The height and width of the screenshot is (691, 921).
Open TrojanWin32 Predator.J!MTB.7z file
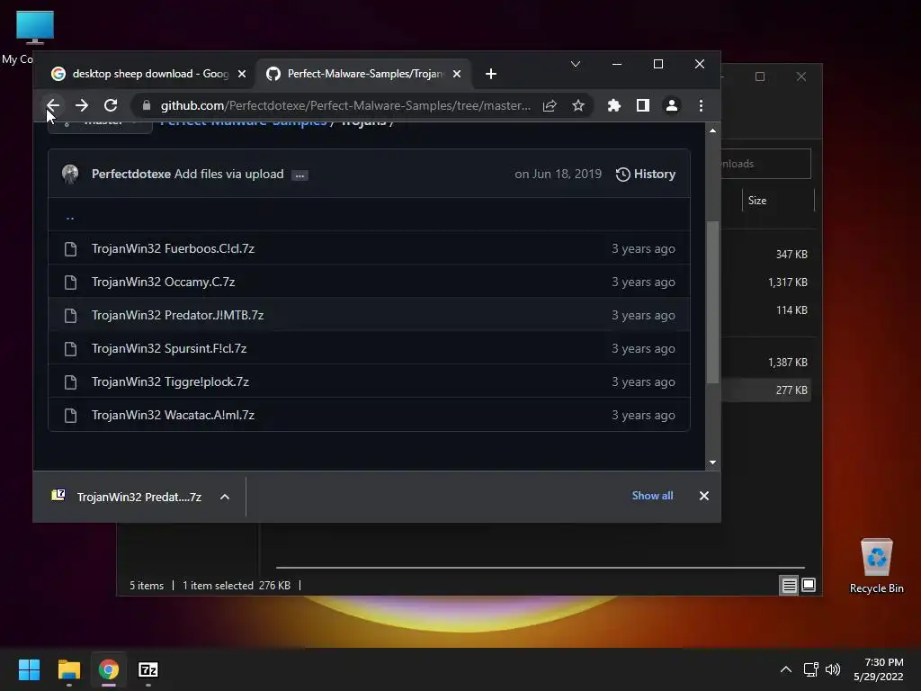pos(177,316)
